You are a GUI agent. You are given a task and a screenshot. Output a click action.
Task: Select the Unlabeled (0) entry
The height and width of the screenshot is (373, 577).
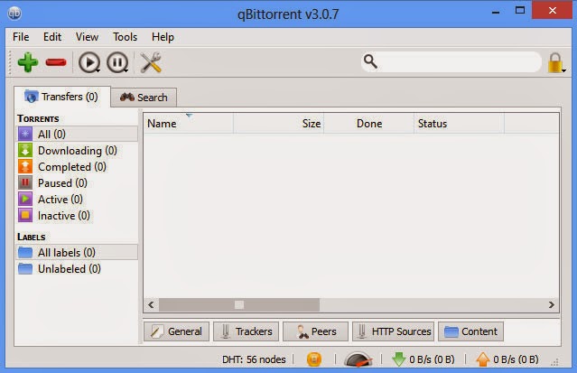[x=77, y=269]
